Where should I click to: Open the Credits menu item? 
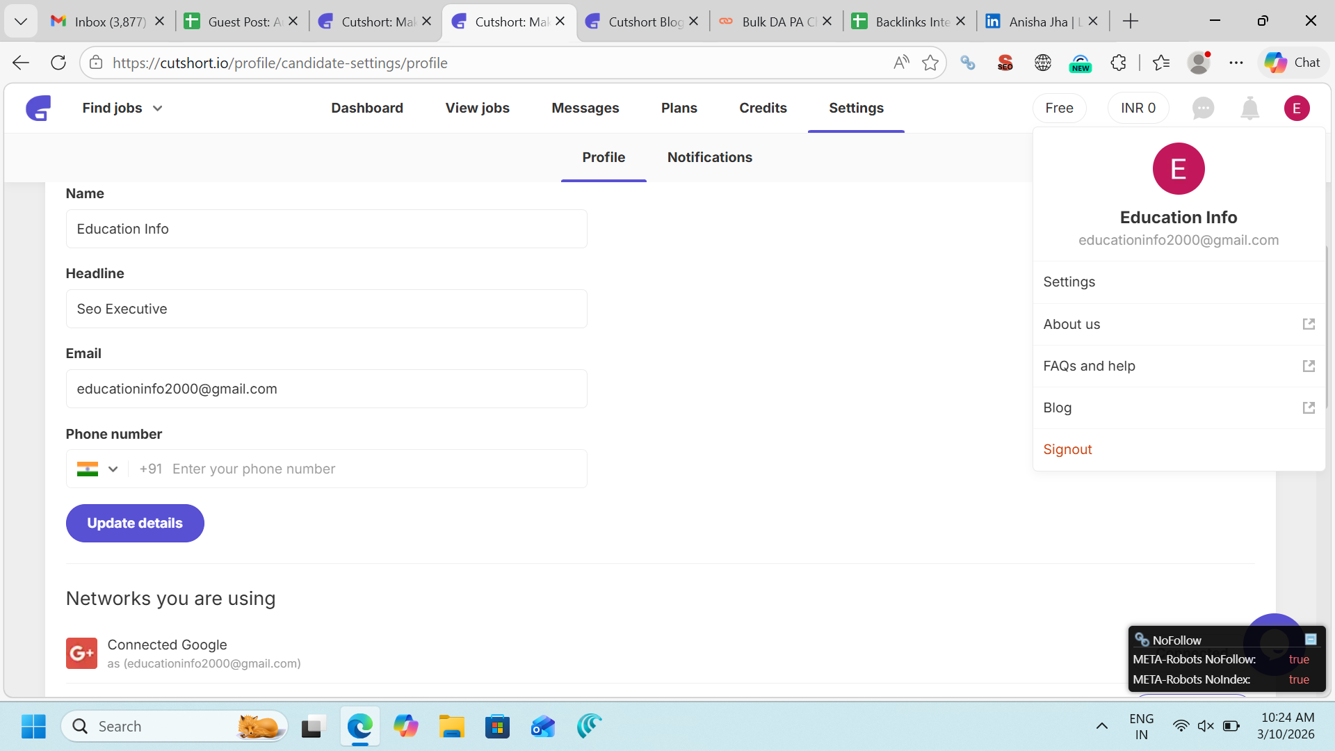pyautogui.click(x=763, y=108)
